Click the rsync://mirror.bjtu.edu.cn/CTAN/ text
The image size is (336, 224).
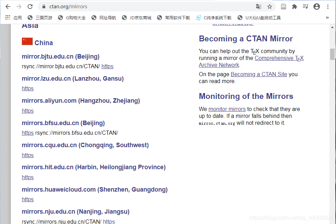tap(61, 66)
